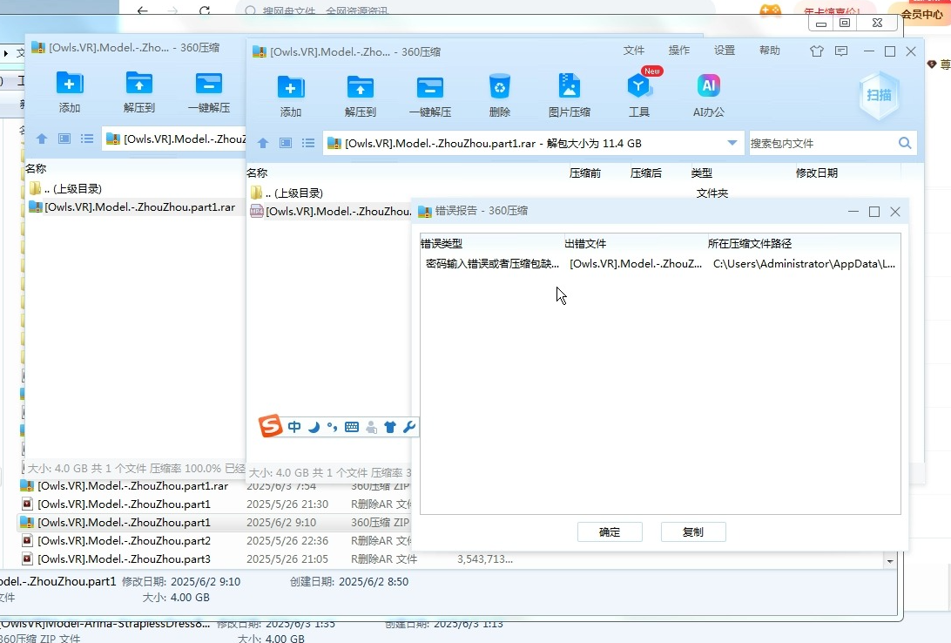Open the 文件 (File) menu

pyautogui.click(x=634, y=51)
